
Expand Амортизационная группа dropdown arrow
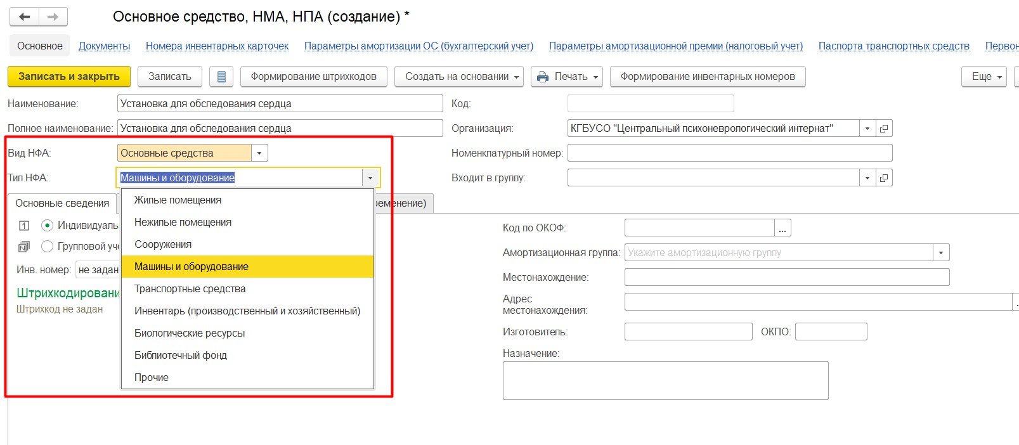coord(941,253)
